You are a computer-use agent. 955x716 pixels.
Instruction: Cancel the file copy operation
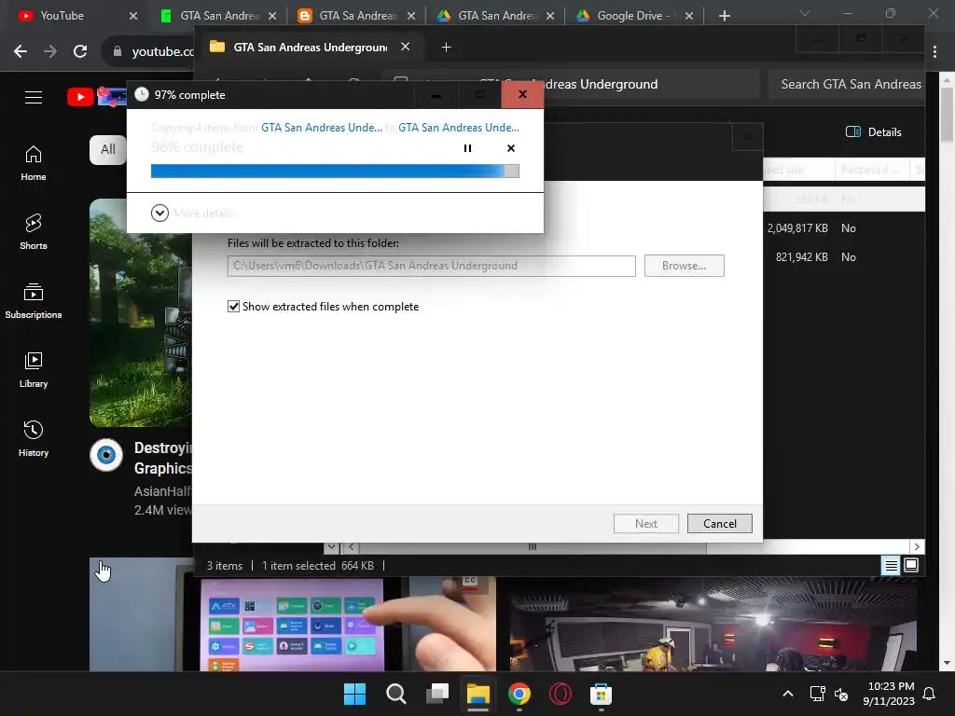tap(511, 148)
